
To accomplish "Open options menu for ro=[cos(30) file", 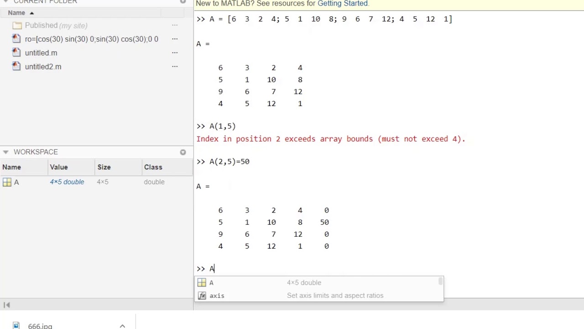I will pos(175,39).
